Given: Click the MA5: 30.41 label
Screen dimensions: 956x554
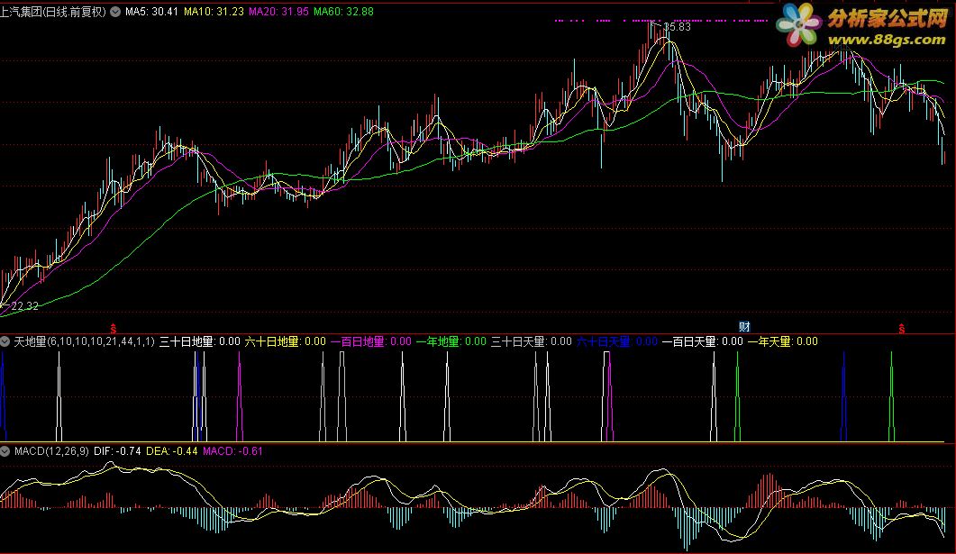Looking at the screenshot, I should [x=151, y=12].
